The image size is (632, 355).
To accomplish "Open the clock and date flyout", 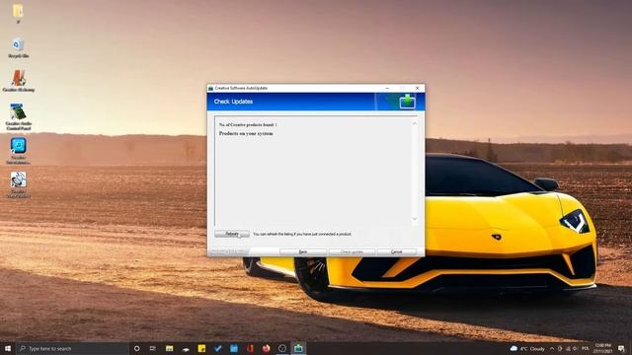I will 603,348.
